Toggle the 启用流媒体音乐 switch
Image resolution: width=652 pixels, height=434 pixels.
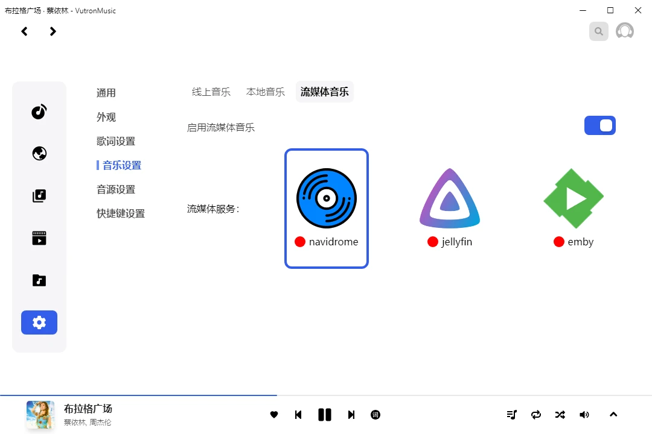(x=599, y=125)
